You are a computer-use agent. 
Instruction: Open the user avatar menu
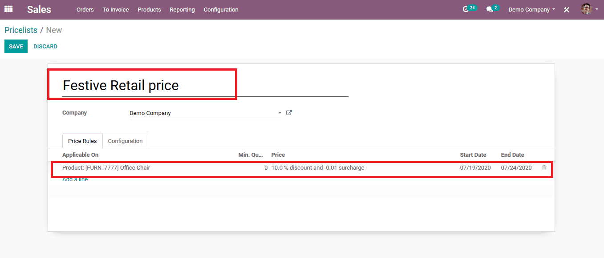click(x=589, y=9)
